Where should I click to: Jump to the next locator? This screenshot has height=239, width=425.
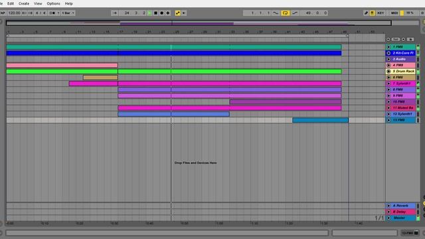point(403,40)
